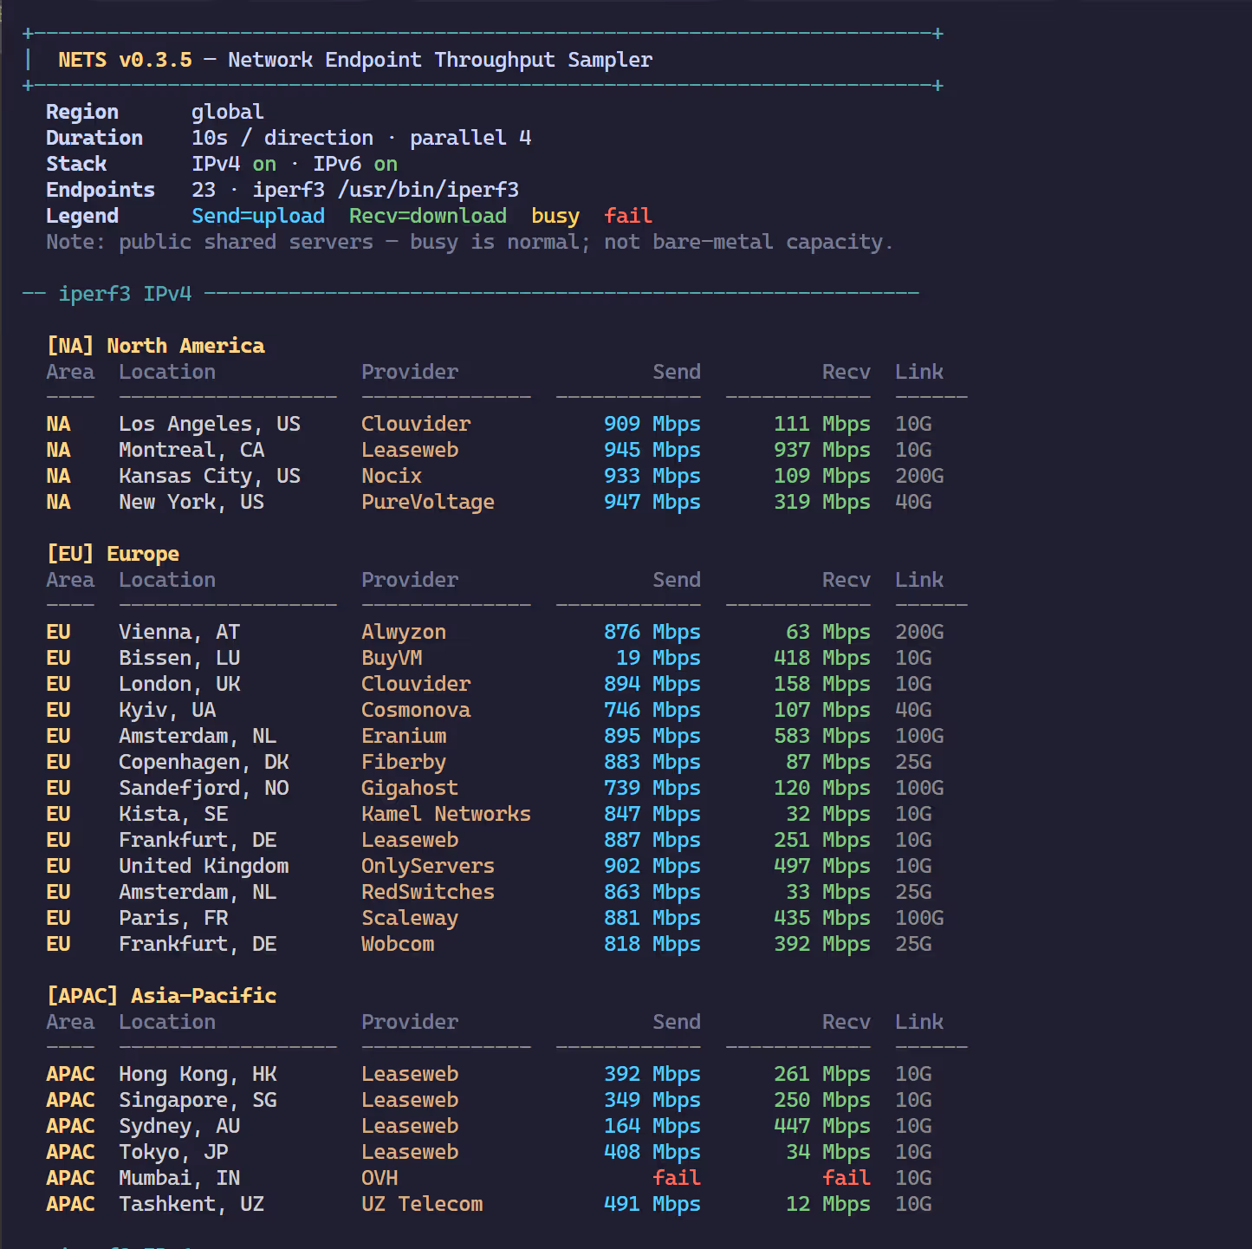1252x1249 pixels.
Task: Click the "Cosmonova" provider name
Action: (416, 710)
